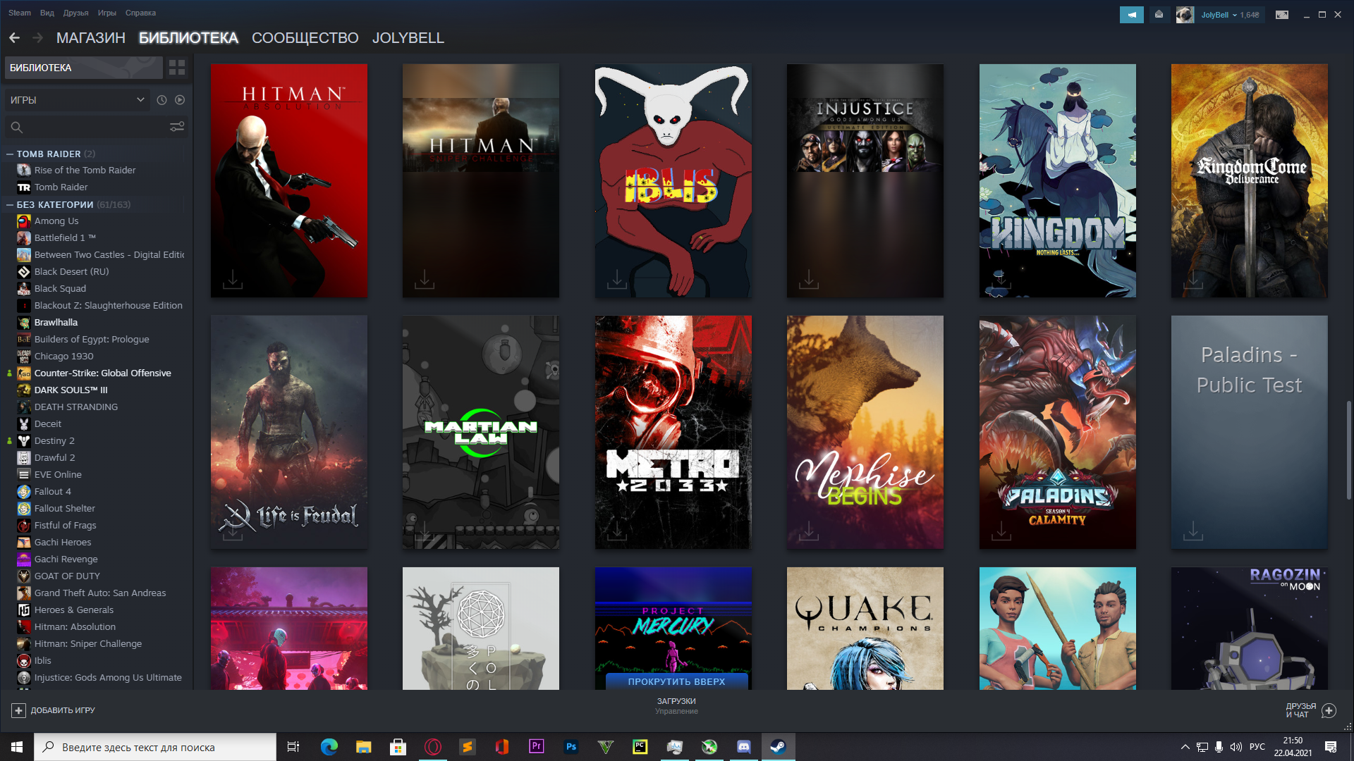Image resolution: width=1354 pixels, height=761 pixels.
Task: Click the JolyBell profile avatar
Action: [x=1185, y=15]
